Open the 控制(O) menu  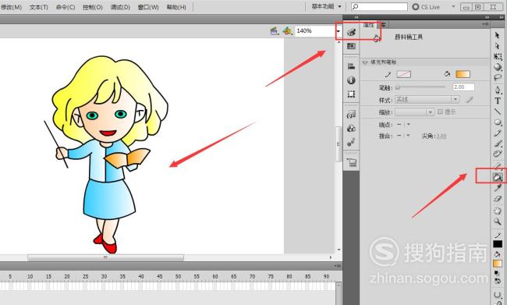(x=93, y=7)
